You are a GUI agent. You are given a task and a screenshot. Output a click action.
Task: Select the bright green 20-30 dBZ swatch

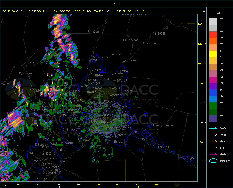click(213, 106)
